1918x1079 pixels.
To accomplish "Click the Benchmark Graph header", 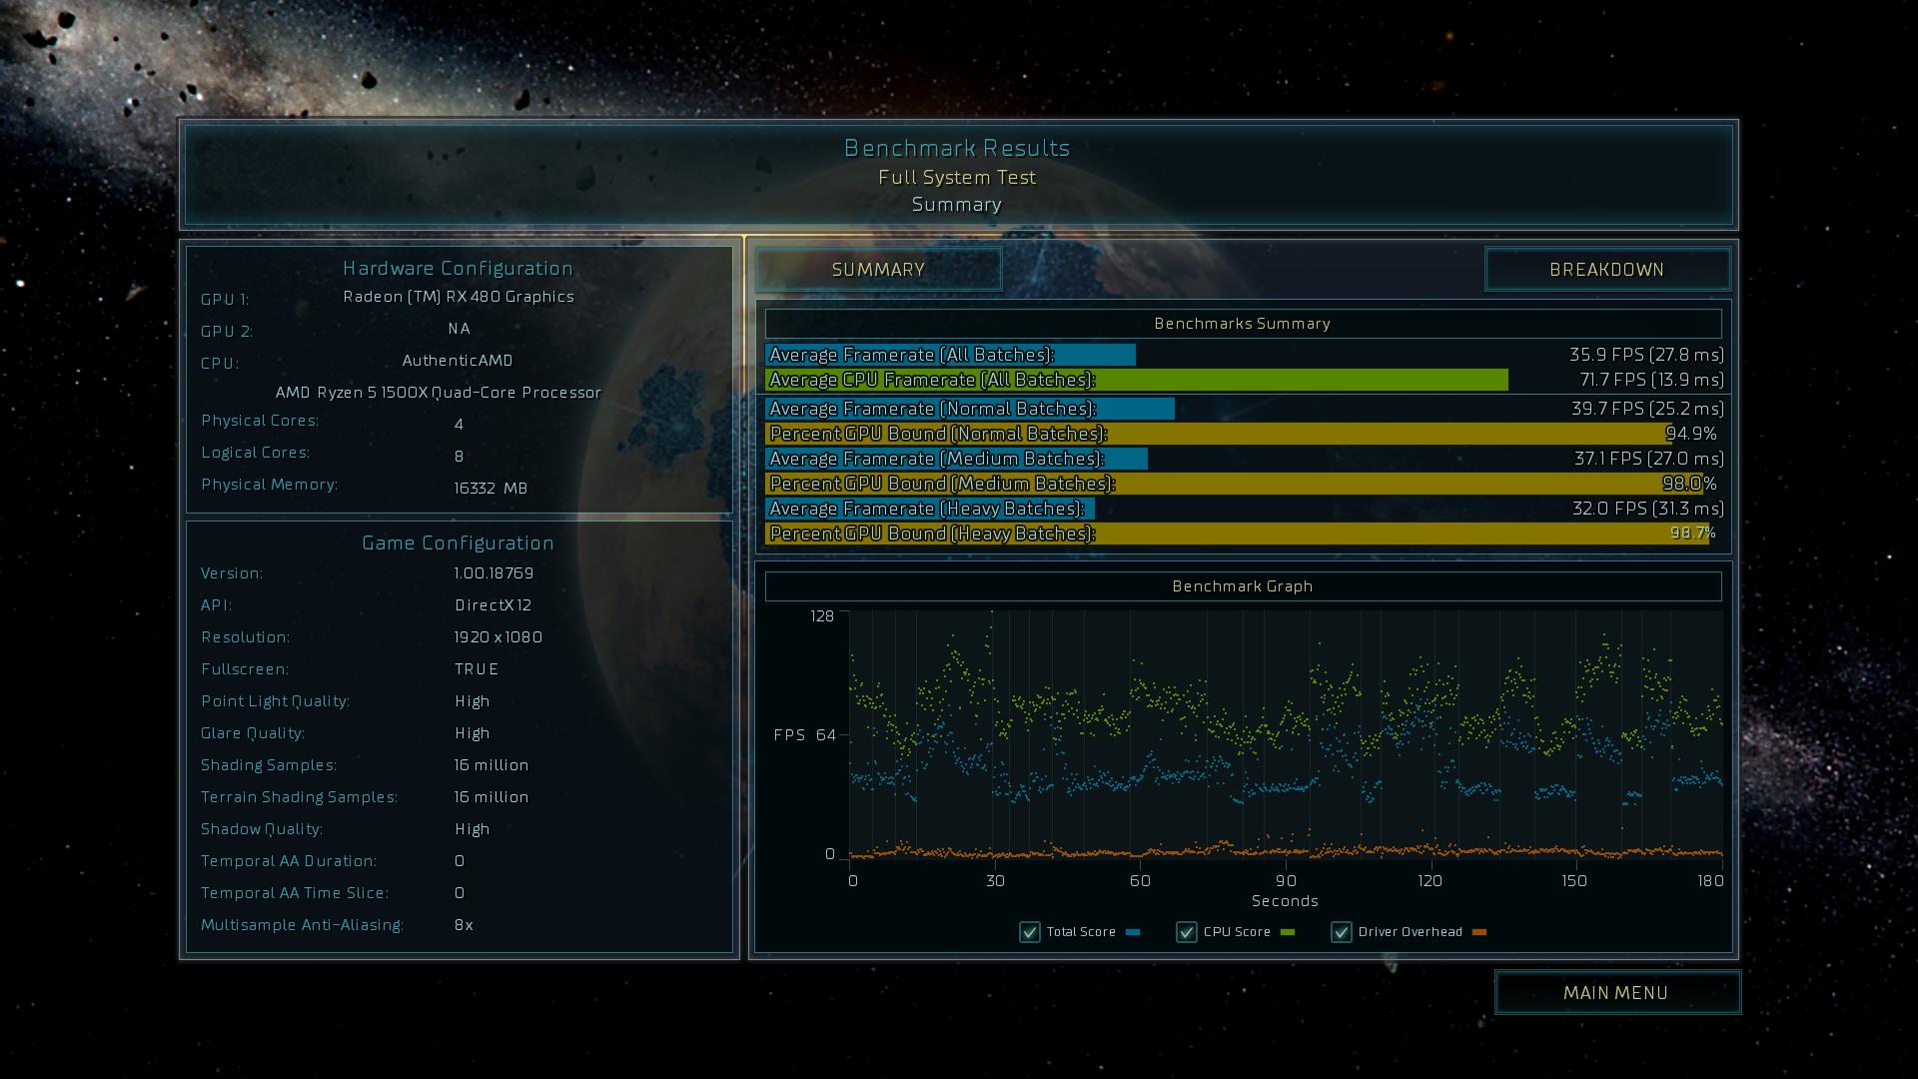I will (x=1243, y=586).
